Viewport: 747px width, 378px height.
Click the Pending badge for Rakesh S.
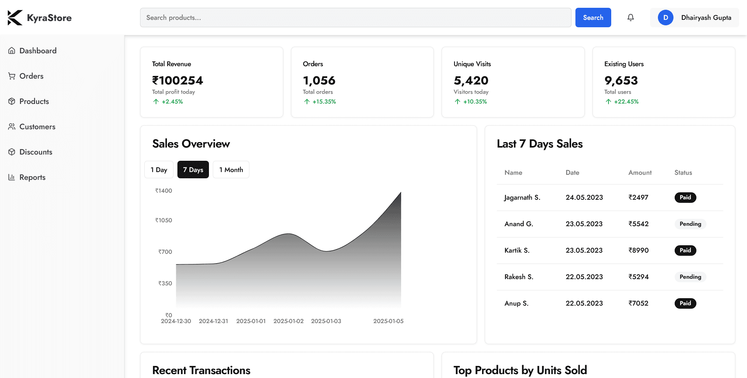pos(690,277)
